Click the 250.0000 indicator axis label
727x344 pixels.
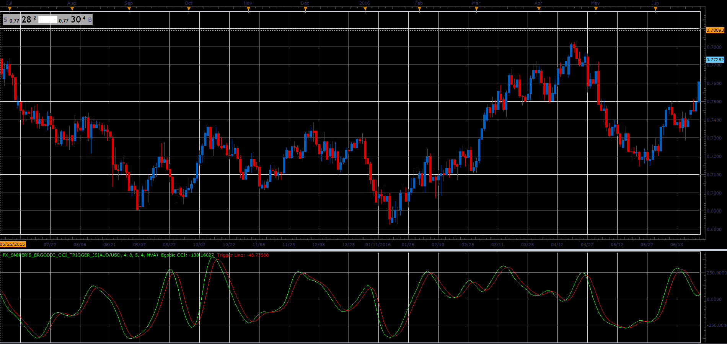(716, 273)
